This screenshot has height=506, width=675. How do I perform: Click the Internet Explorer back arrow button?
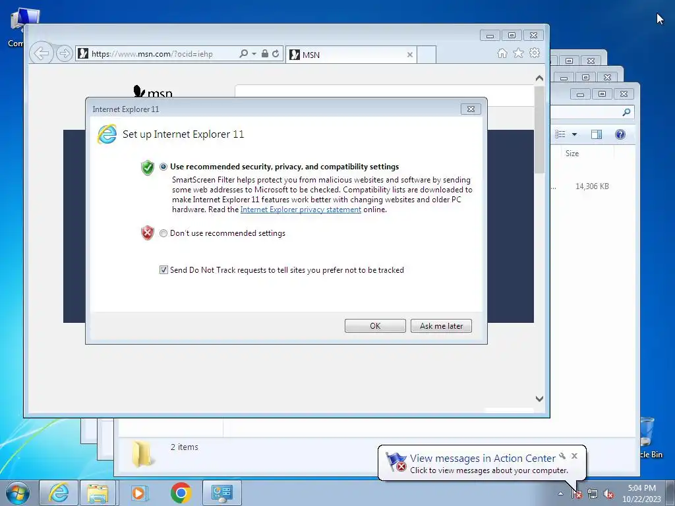42,53
